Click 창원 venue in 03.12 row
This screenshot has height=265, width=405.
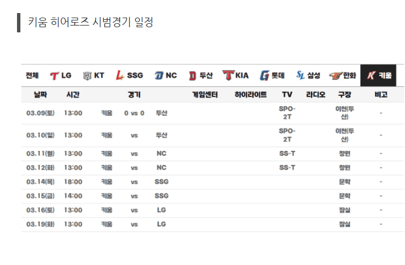344,168
